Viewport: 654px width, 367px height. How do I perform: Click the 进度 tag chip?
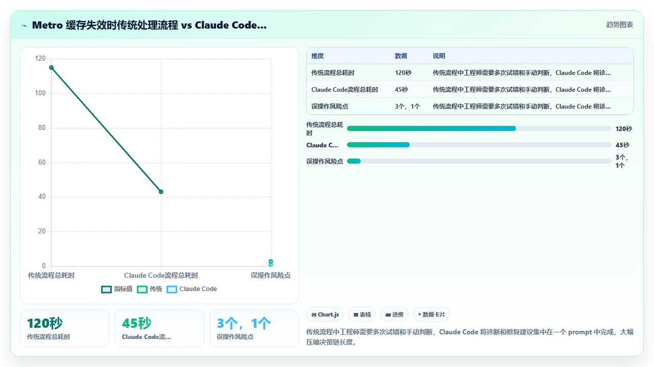pyautogui.click(x=394, y=314)
